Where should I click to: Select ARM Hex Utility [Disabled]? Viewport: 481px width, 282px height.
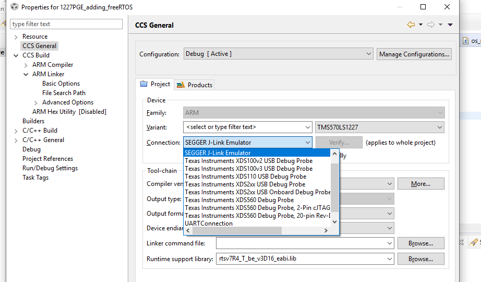(x=69, y=112)
